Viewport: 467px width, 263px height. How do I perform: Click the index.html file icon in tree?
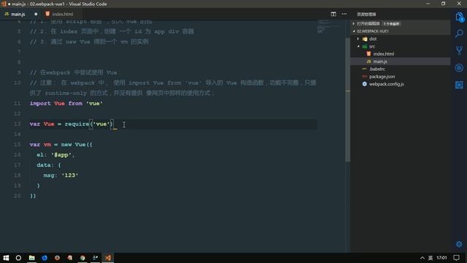368,53
